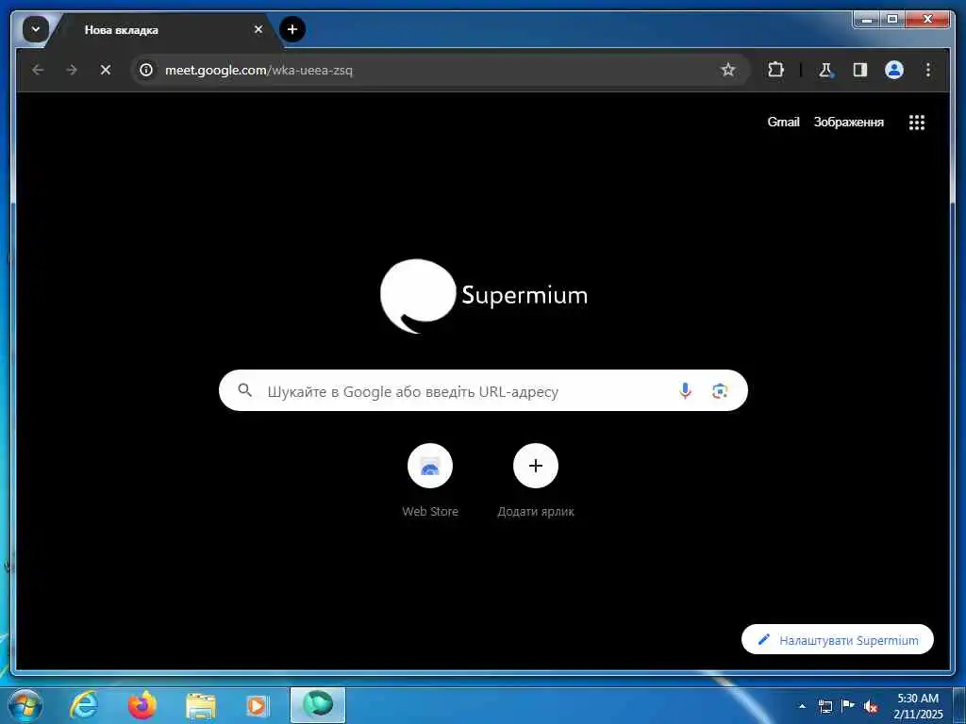
Task: Go back with the back arrow
Action: pyautogui.click(x=38, y=70)
